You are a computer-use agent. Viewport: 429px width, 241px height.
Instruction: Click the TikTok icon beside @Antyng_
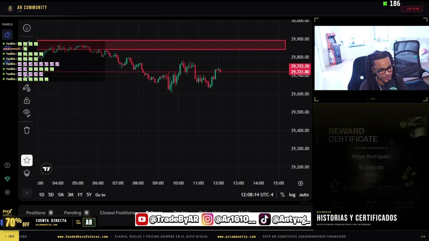[x=264, y=220]
